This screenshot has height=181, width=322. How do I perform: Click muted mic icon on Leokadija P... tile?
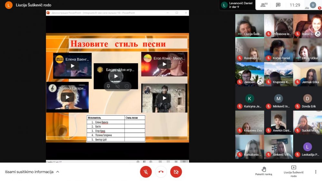(297, 155)
